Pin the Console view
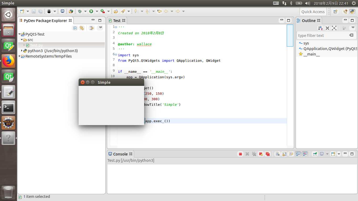358x201 pixels. click(x=315, y=154)
